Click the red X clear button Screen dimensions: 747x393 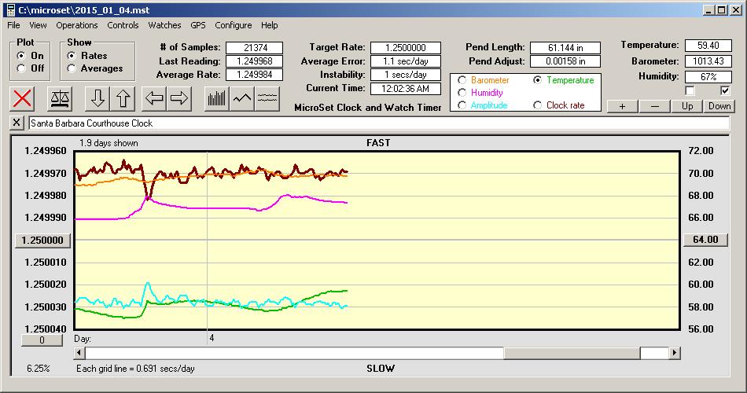(x=24, y=99)
